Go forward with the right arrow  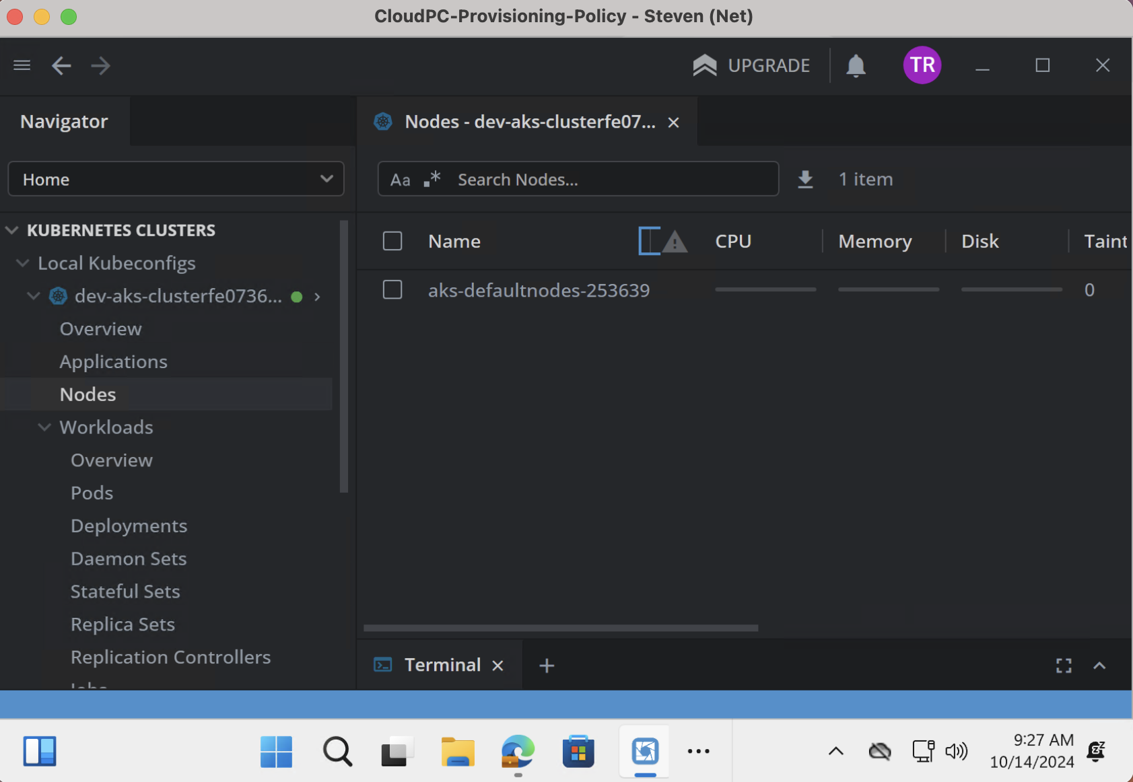(100, 65)
